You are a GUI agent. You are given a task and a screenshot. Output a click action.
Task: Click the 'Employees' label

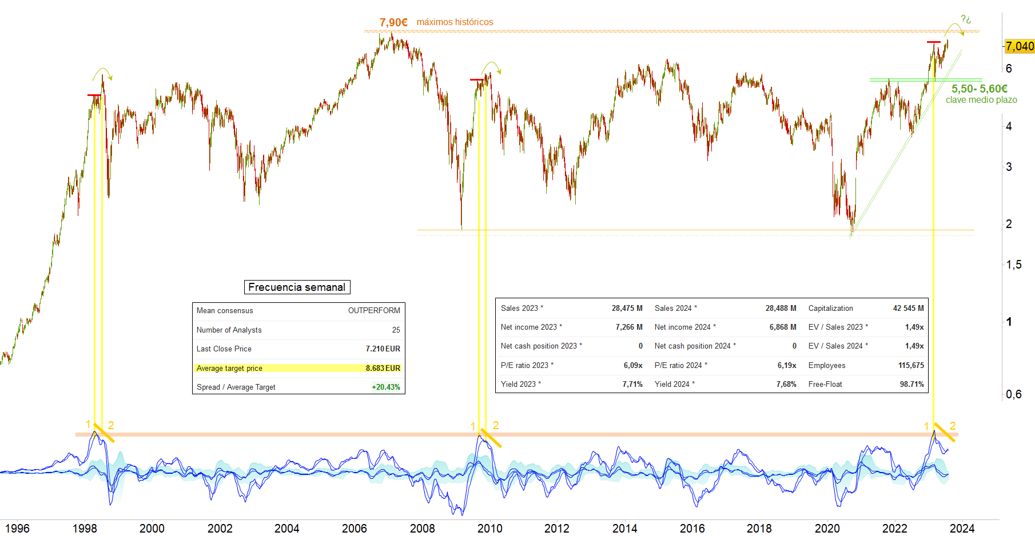(x=827, y=366)
